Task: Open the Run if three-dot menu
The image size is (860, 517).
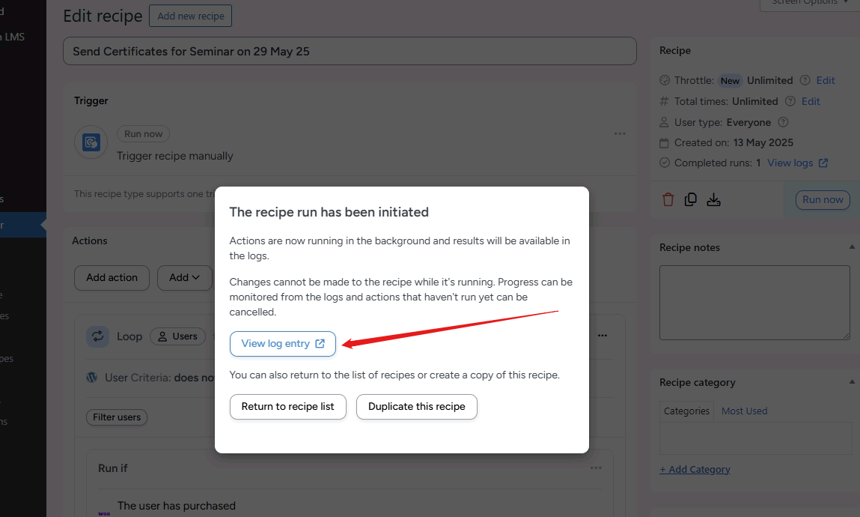Action: (x=596, y=468)
